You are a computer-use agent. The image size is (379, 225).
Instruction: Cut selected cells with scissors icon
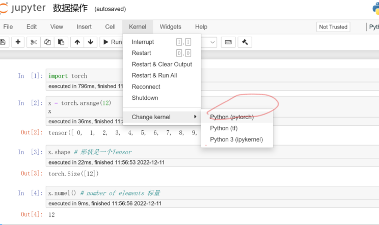tap(34, 42)
